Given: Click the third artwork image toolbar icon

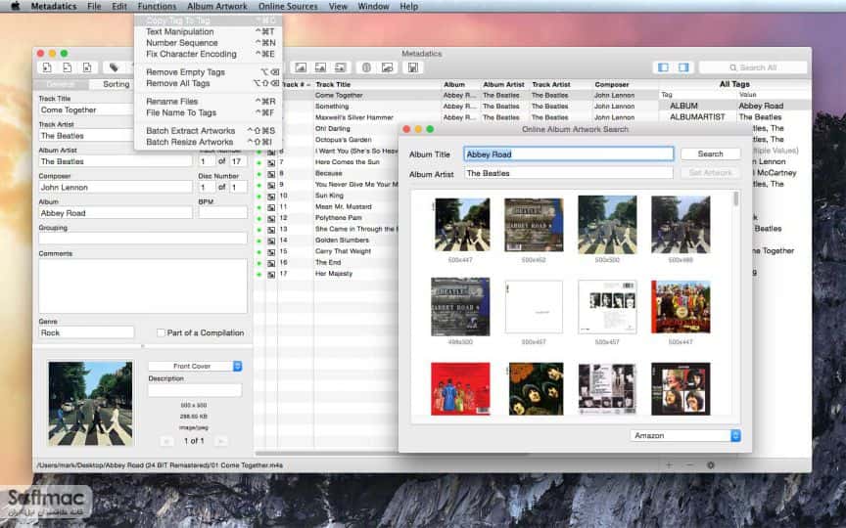Looking at the screenshot, I should pos(340,67).
